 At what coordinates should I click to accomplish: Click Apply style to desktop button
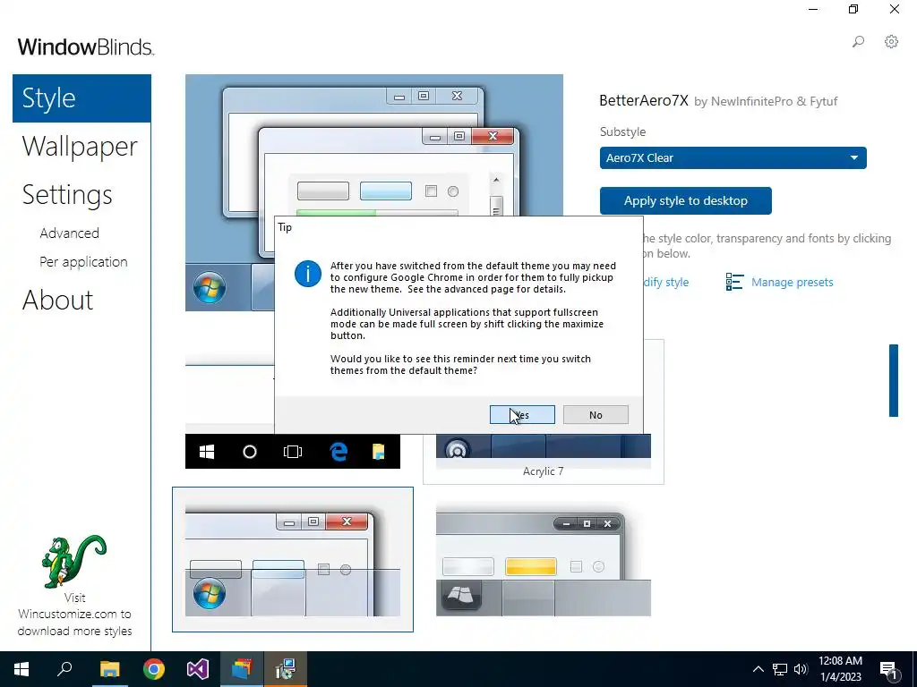(x=685, y=201)
